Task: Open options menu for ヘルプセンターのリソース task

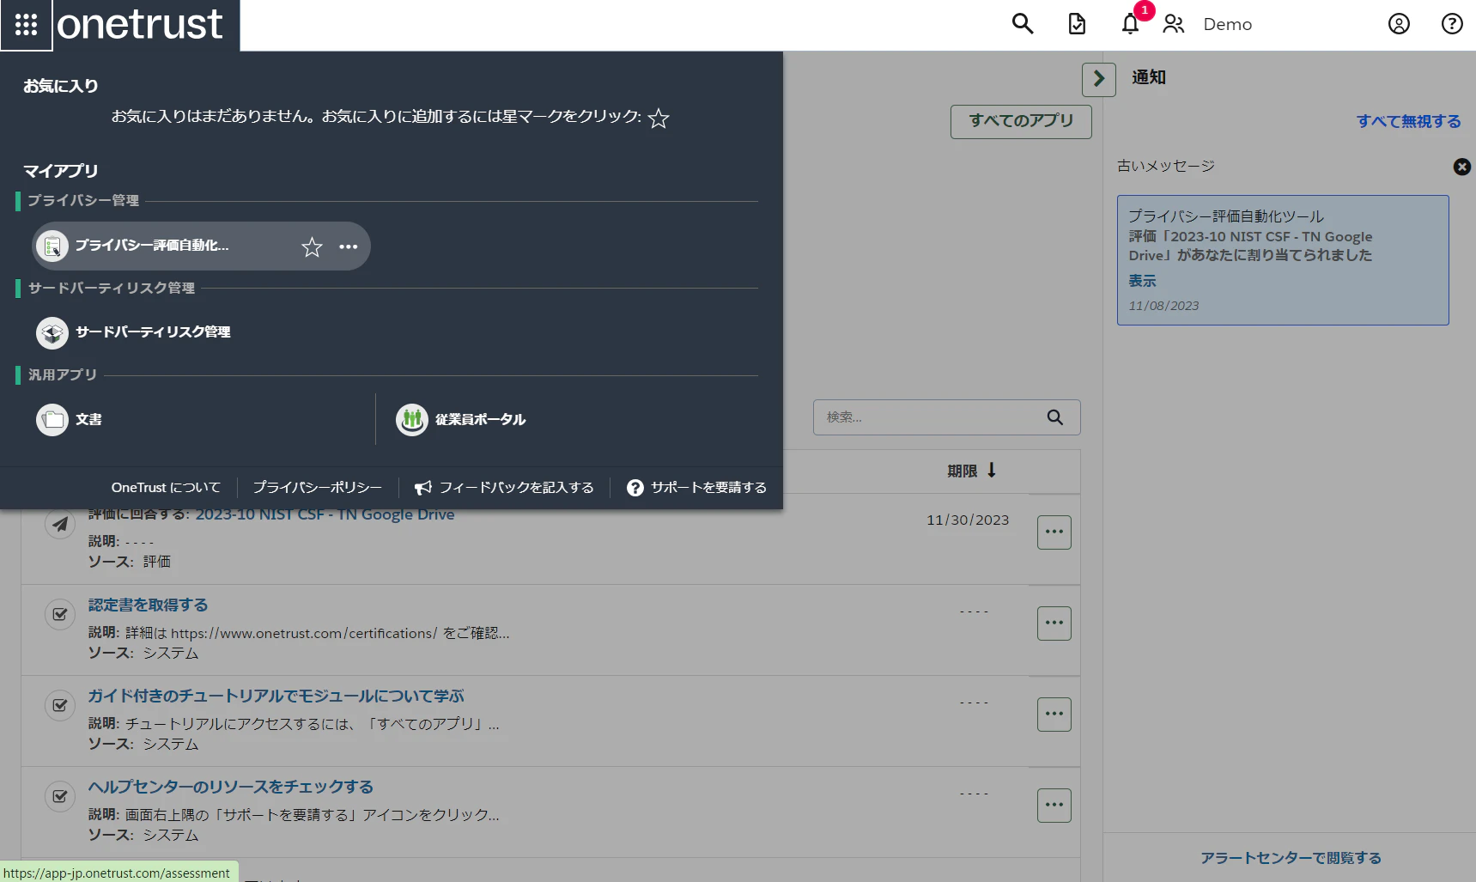Action: [1054, 806]
